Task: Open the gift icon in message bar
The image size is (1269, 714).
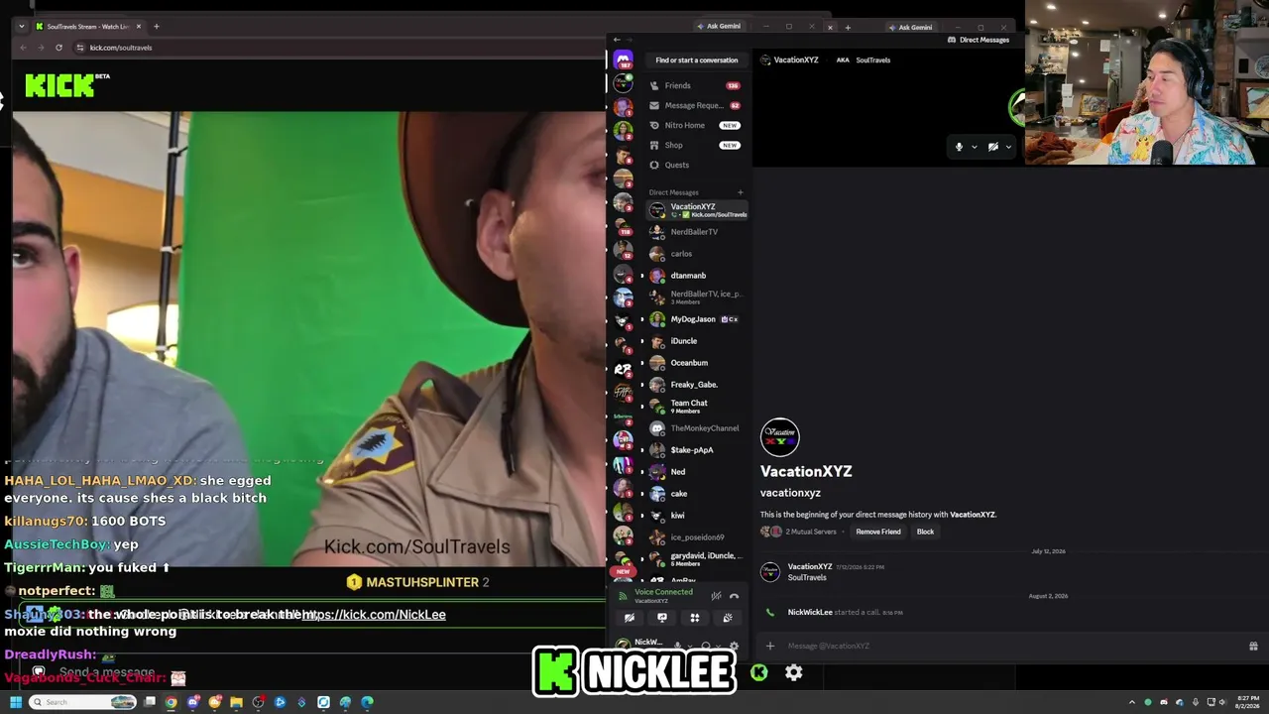Action: coord(1253,646)
